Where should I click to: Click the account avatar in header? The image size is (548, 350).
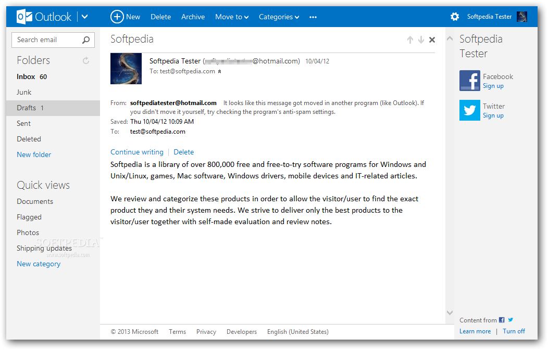point(522,17)
